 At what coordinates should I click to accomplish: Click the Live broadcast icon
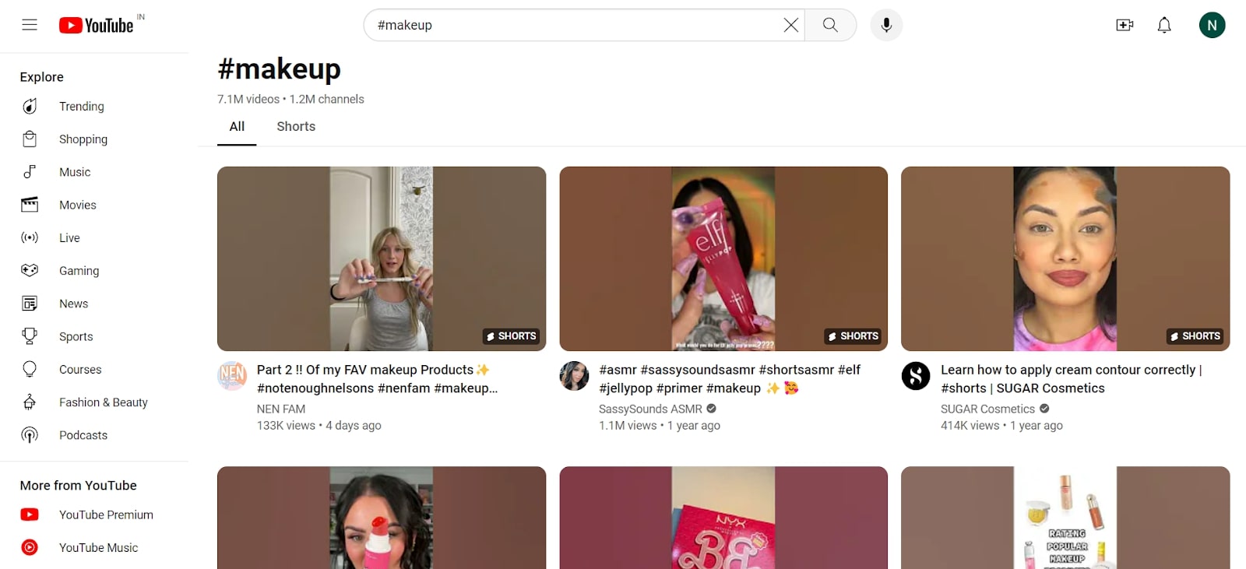(30, 237)
